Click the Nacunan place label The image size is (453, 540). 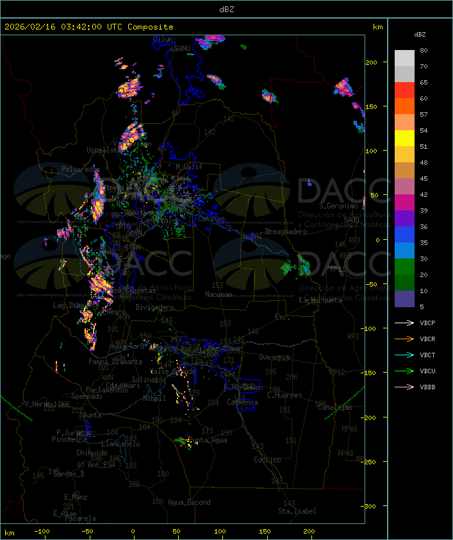point(218,294)
